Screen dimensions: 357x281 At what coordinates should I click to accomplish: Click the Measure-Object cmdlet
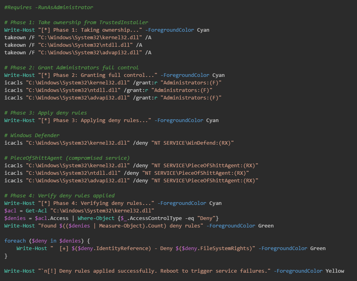120,226
